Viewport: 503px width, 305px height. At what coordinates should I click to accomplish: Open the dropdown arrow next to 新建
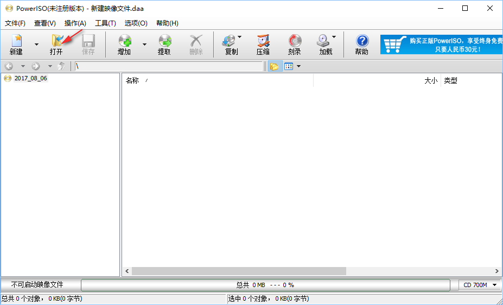(36, 45)
